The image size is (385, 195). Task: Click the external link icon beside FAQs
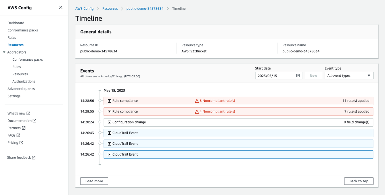tap(19, 135)
